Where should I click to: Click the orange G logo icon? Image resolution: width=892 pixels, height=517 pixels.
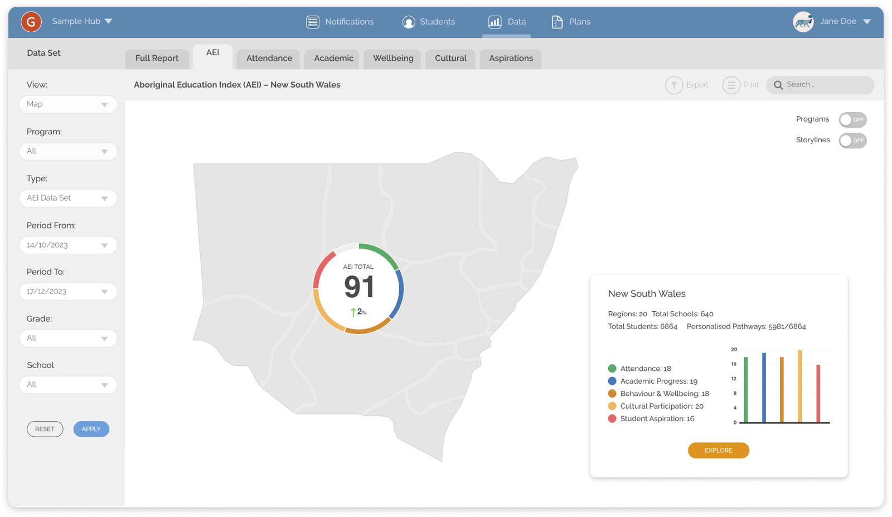[31, 22]
